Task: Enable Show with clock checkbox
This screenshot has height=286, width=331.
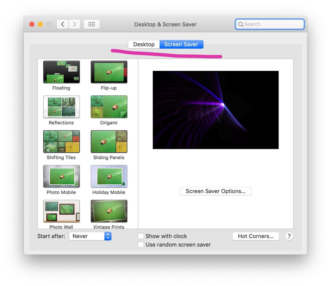Action: click(141, 236)
